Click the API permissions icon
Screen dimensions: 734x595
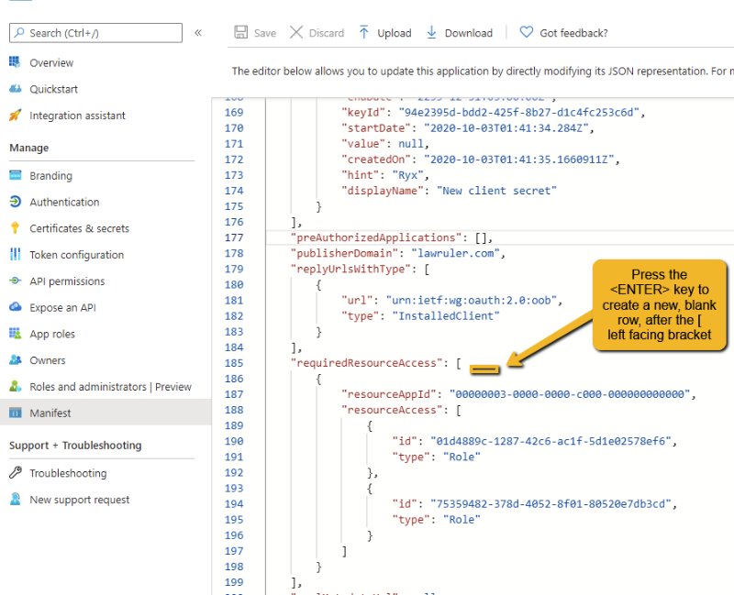15,281
